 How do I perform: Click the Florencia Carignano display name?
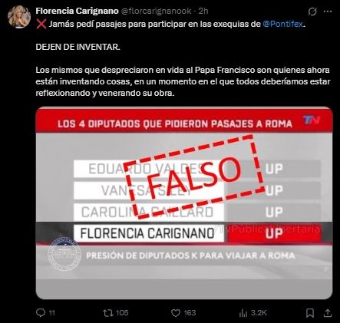(77, 11)
